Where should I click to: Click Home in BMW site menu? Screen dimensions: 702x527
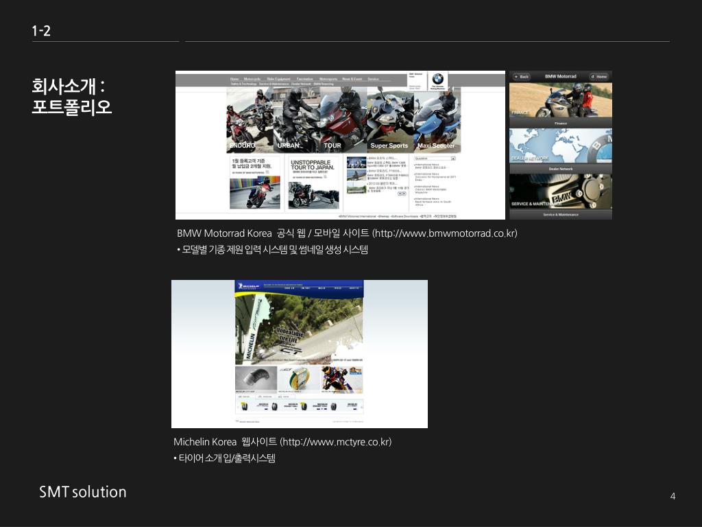coord(234,79)
